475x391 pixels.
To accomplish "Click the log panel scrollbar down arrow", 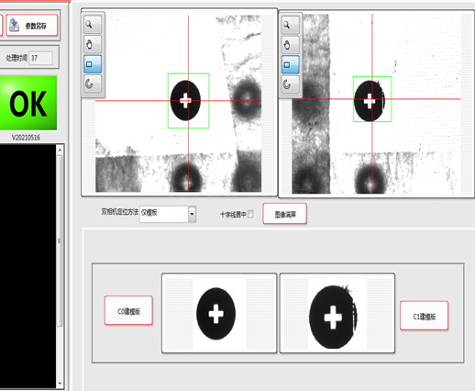I will pos(60,383).
